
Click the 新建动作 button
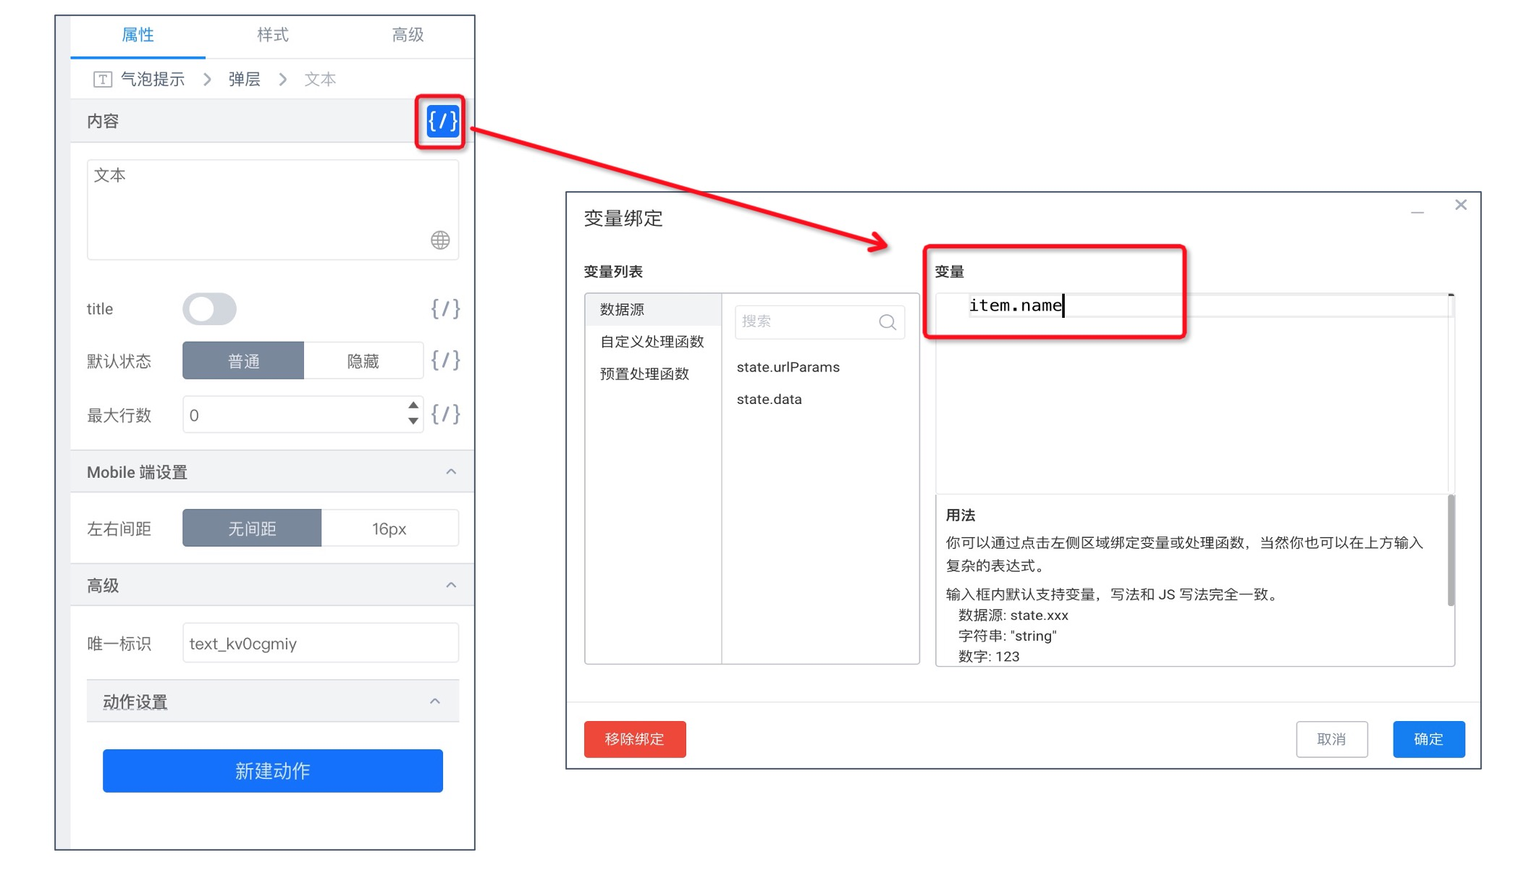coord(273,771)
